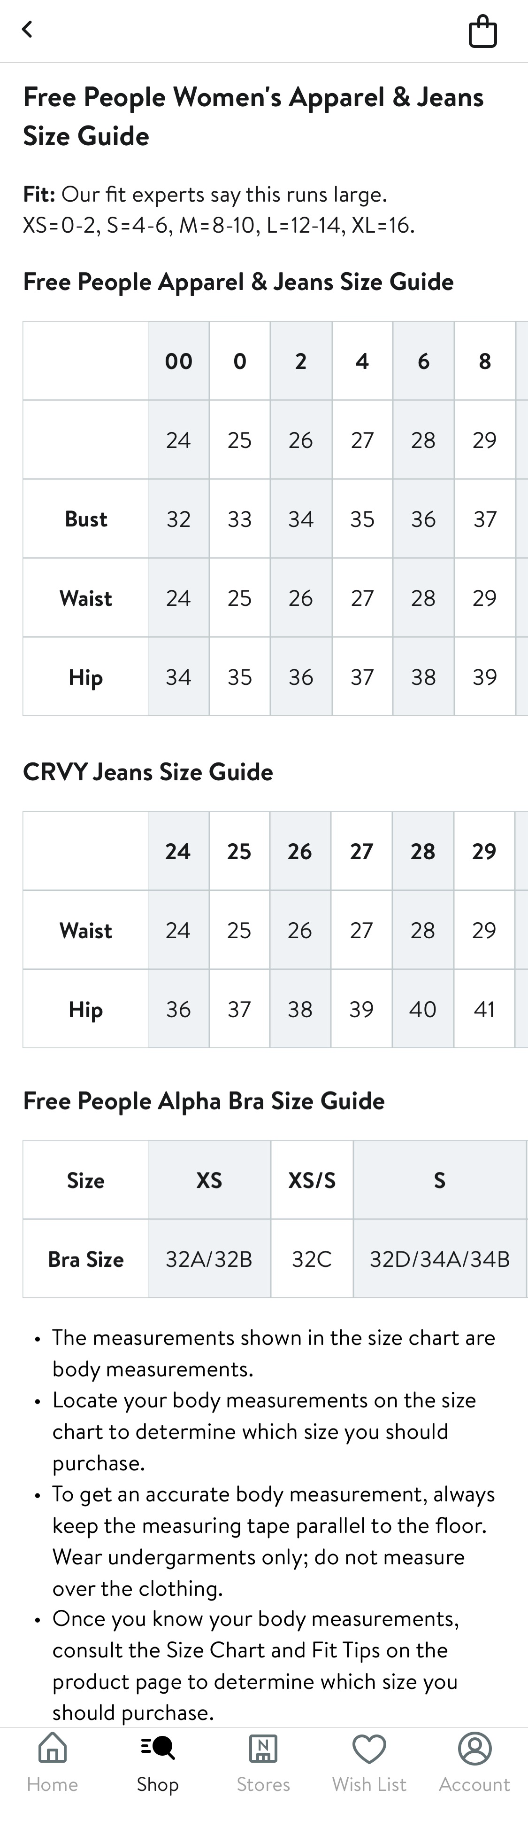The image size is (528, 1821).
Task: Tap the Bust row label
Action: (85, 518)
